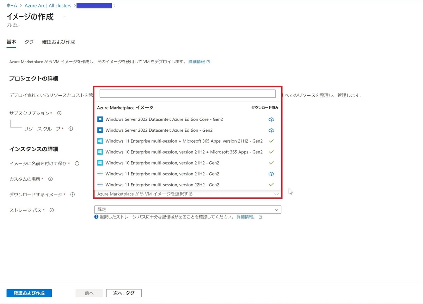This screenshot has height=304, width=423.
Task: Click info icon next to サブスクリプション
Action: [x=59, y=113]
